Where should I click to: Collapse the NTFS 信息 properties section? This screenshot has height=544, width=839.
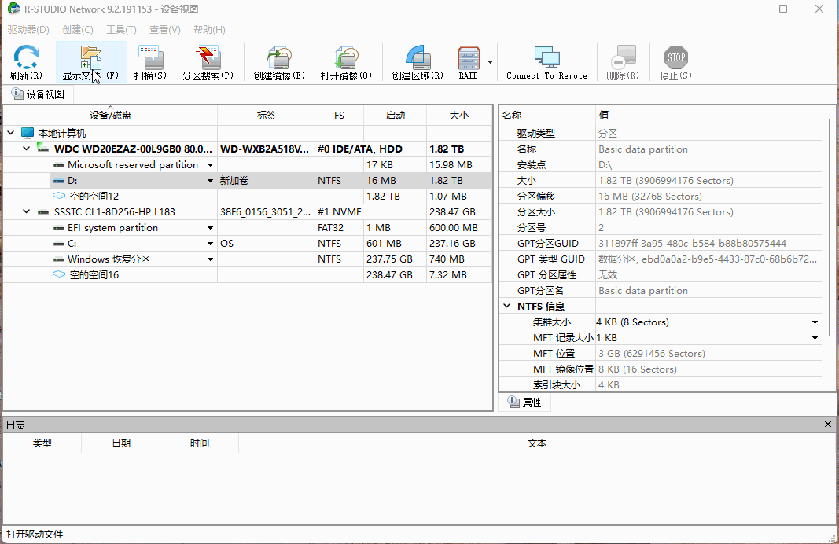[506, 306]
